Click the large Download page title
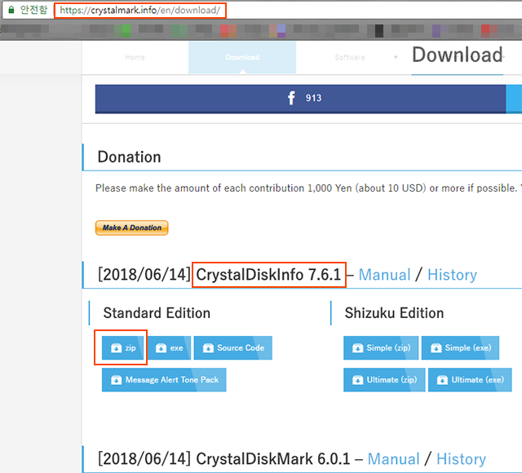 point(458,55)
